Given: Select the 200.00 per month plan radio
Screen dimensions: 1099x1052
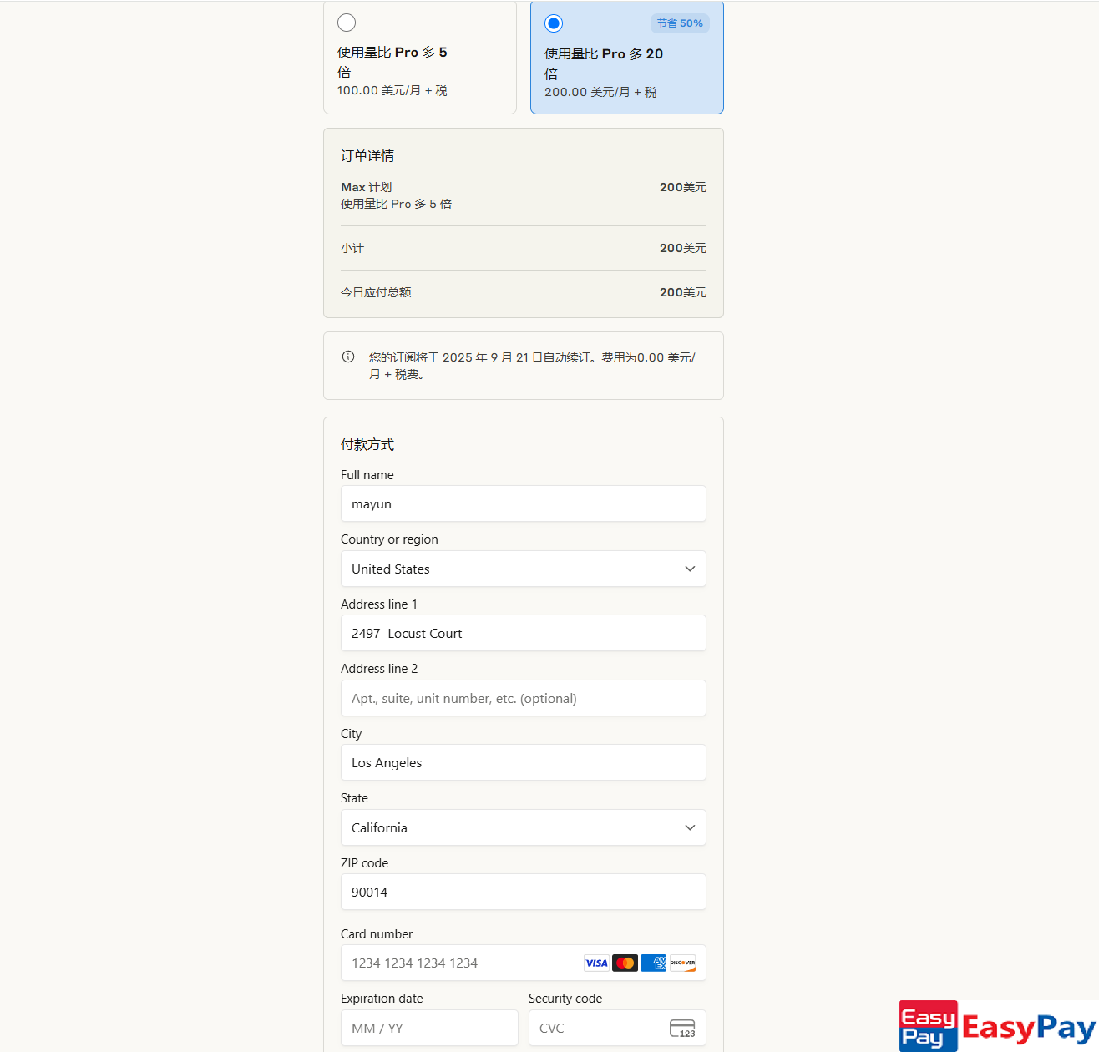Looking at the screenshot, I should coord(554,23).
